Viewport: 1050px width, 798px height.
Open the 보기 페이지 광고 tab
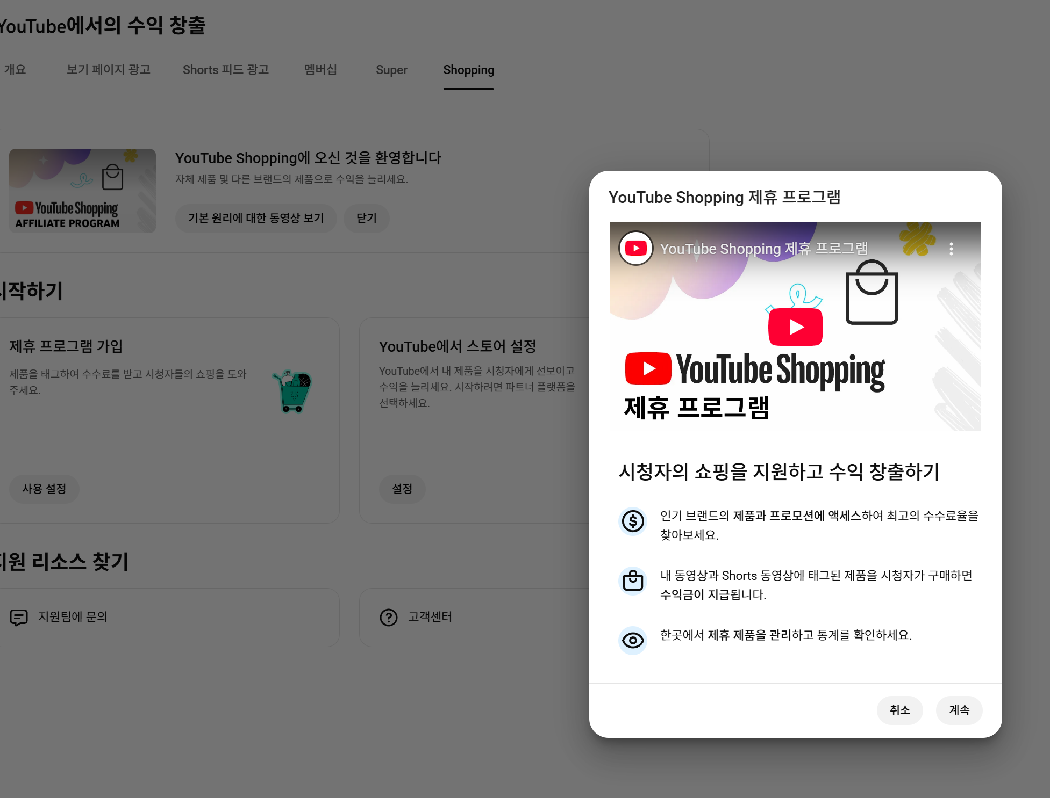click(x=108, y=70)
